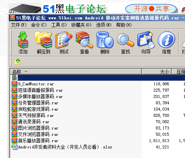Click the 9_CamMonitor.rar archive icon
The height and width of the screenshot is (158, 185).
(x=14, y=84)
